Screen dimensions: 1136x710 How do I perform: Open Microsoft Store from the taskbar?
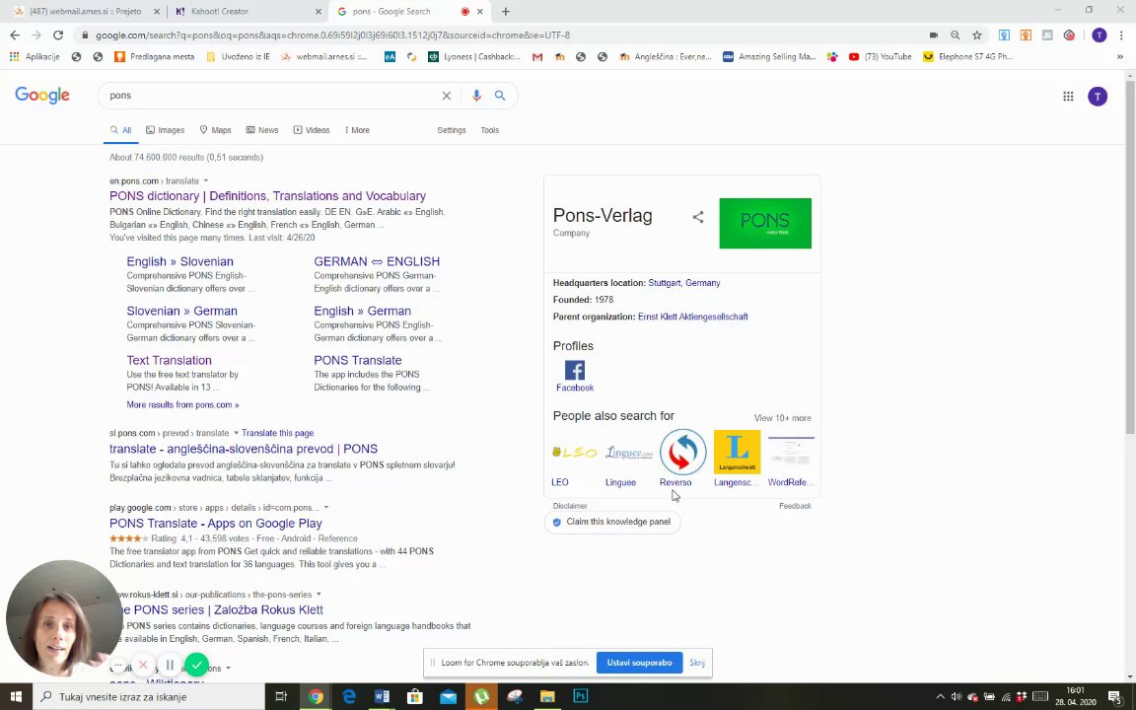point(414,696)
